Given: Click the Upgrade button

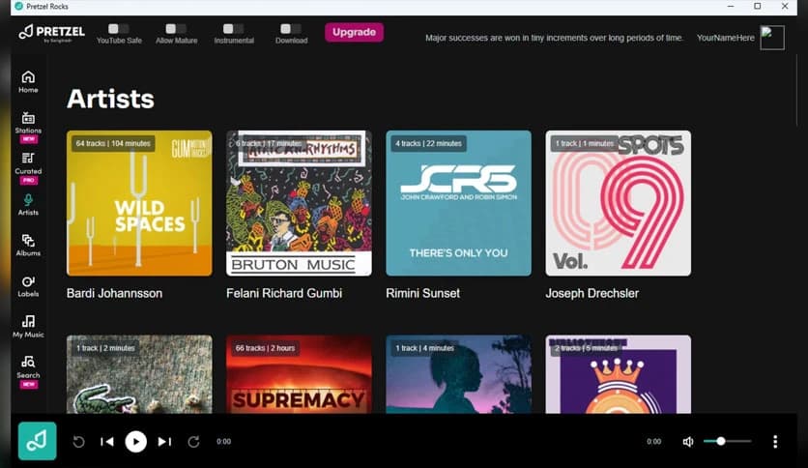Looking at the screenshot, I should point(354,32).
